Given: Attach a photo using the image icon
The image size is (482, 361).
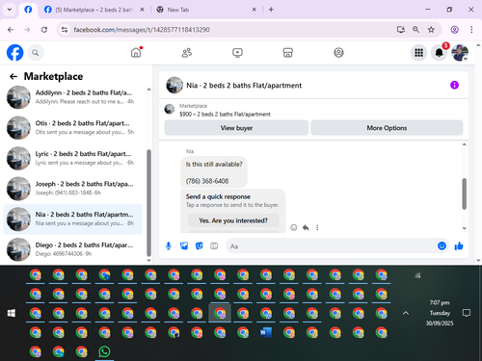Looking at the screenshot, I should click(184, 246).
